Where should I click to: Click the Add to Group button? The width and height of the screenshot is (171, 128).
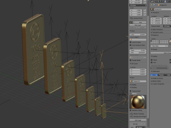point(161,53)
